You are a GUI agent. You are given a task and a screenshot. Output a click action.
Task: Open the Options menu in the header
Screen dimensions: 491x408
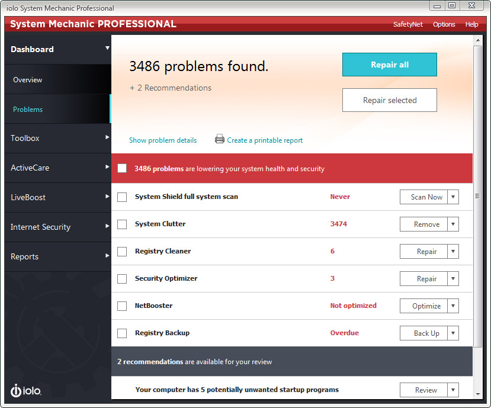(x=444, y=24)
